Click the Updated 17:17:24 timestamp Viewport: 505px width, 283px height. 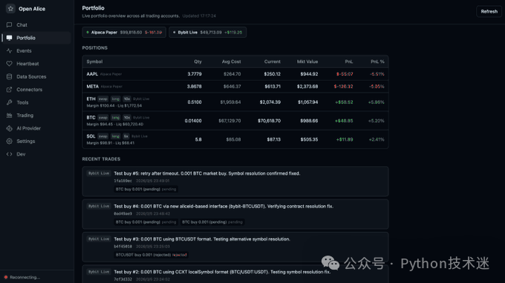click(199, 16)
